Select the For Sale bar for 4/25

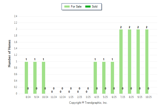(x=95, y=77)
